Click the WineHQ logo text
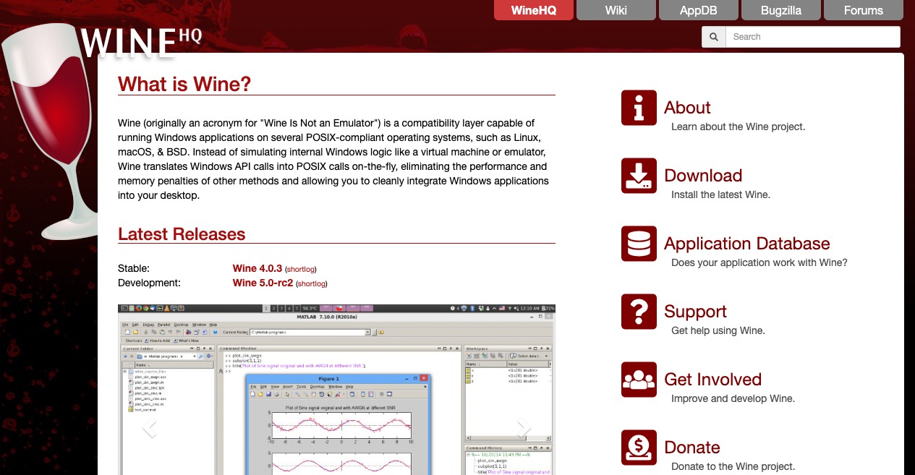 141,43
